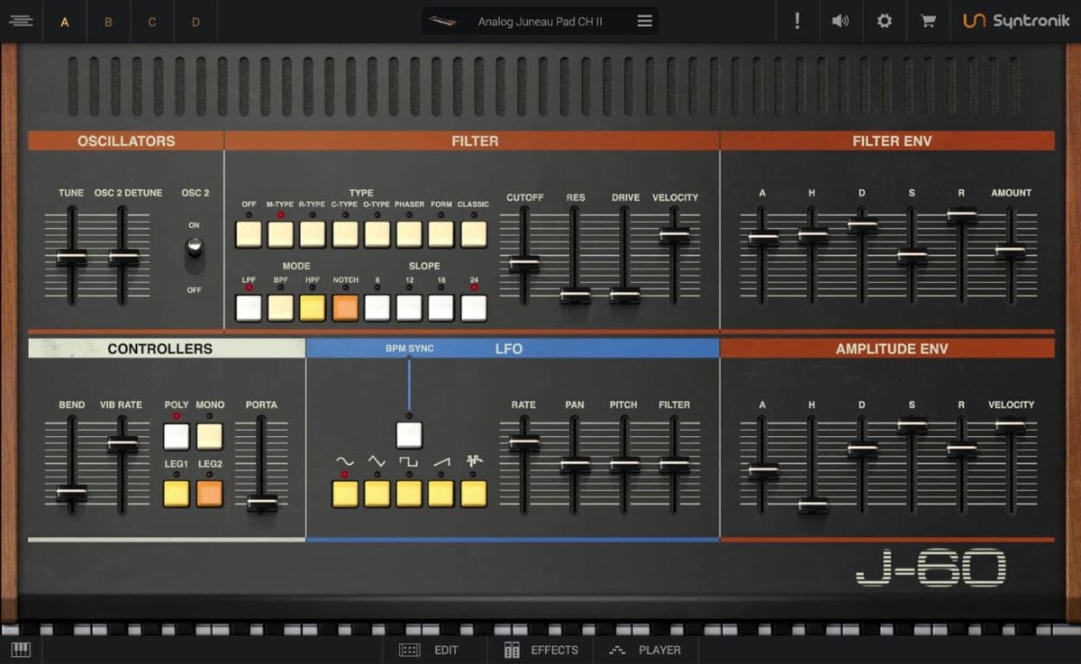The height and width of the screenshot is (664, 1081).
Task: Select the B preset slot tab
Action: pos(108,21)
